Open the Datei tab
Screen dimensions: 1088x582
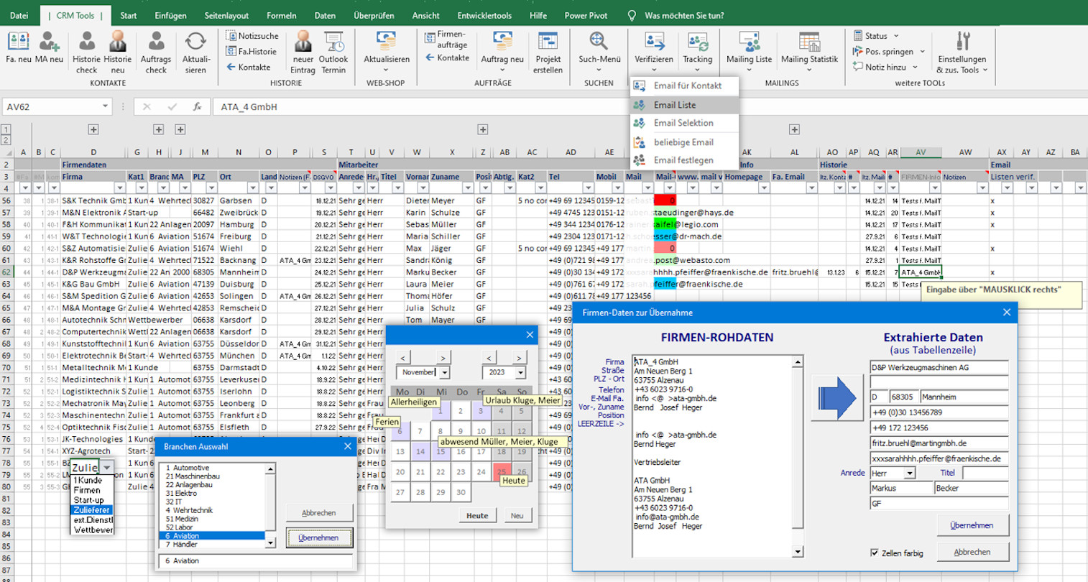coord(19,15)
